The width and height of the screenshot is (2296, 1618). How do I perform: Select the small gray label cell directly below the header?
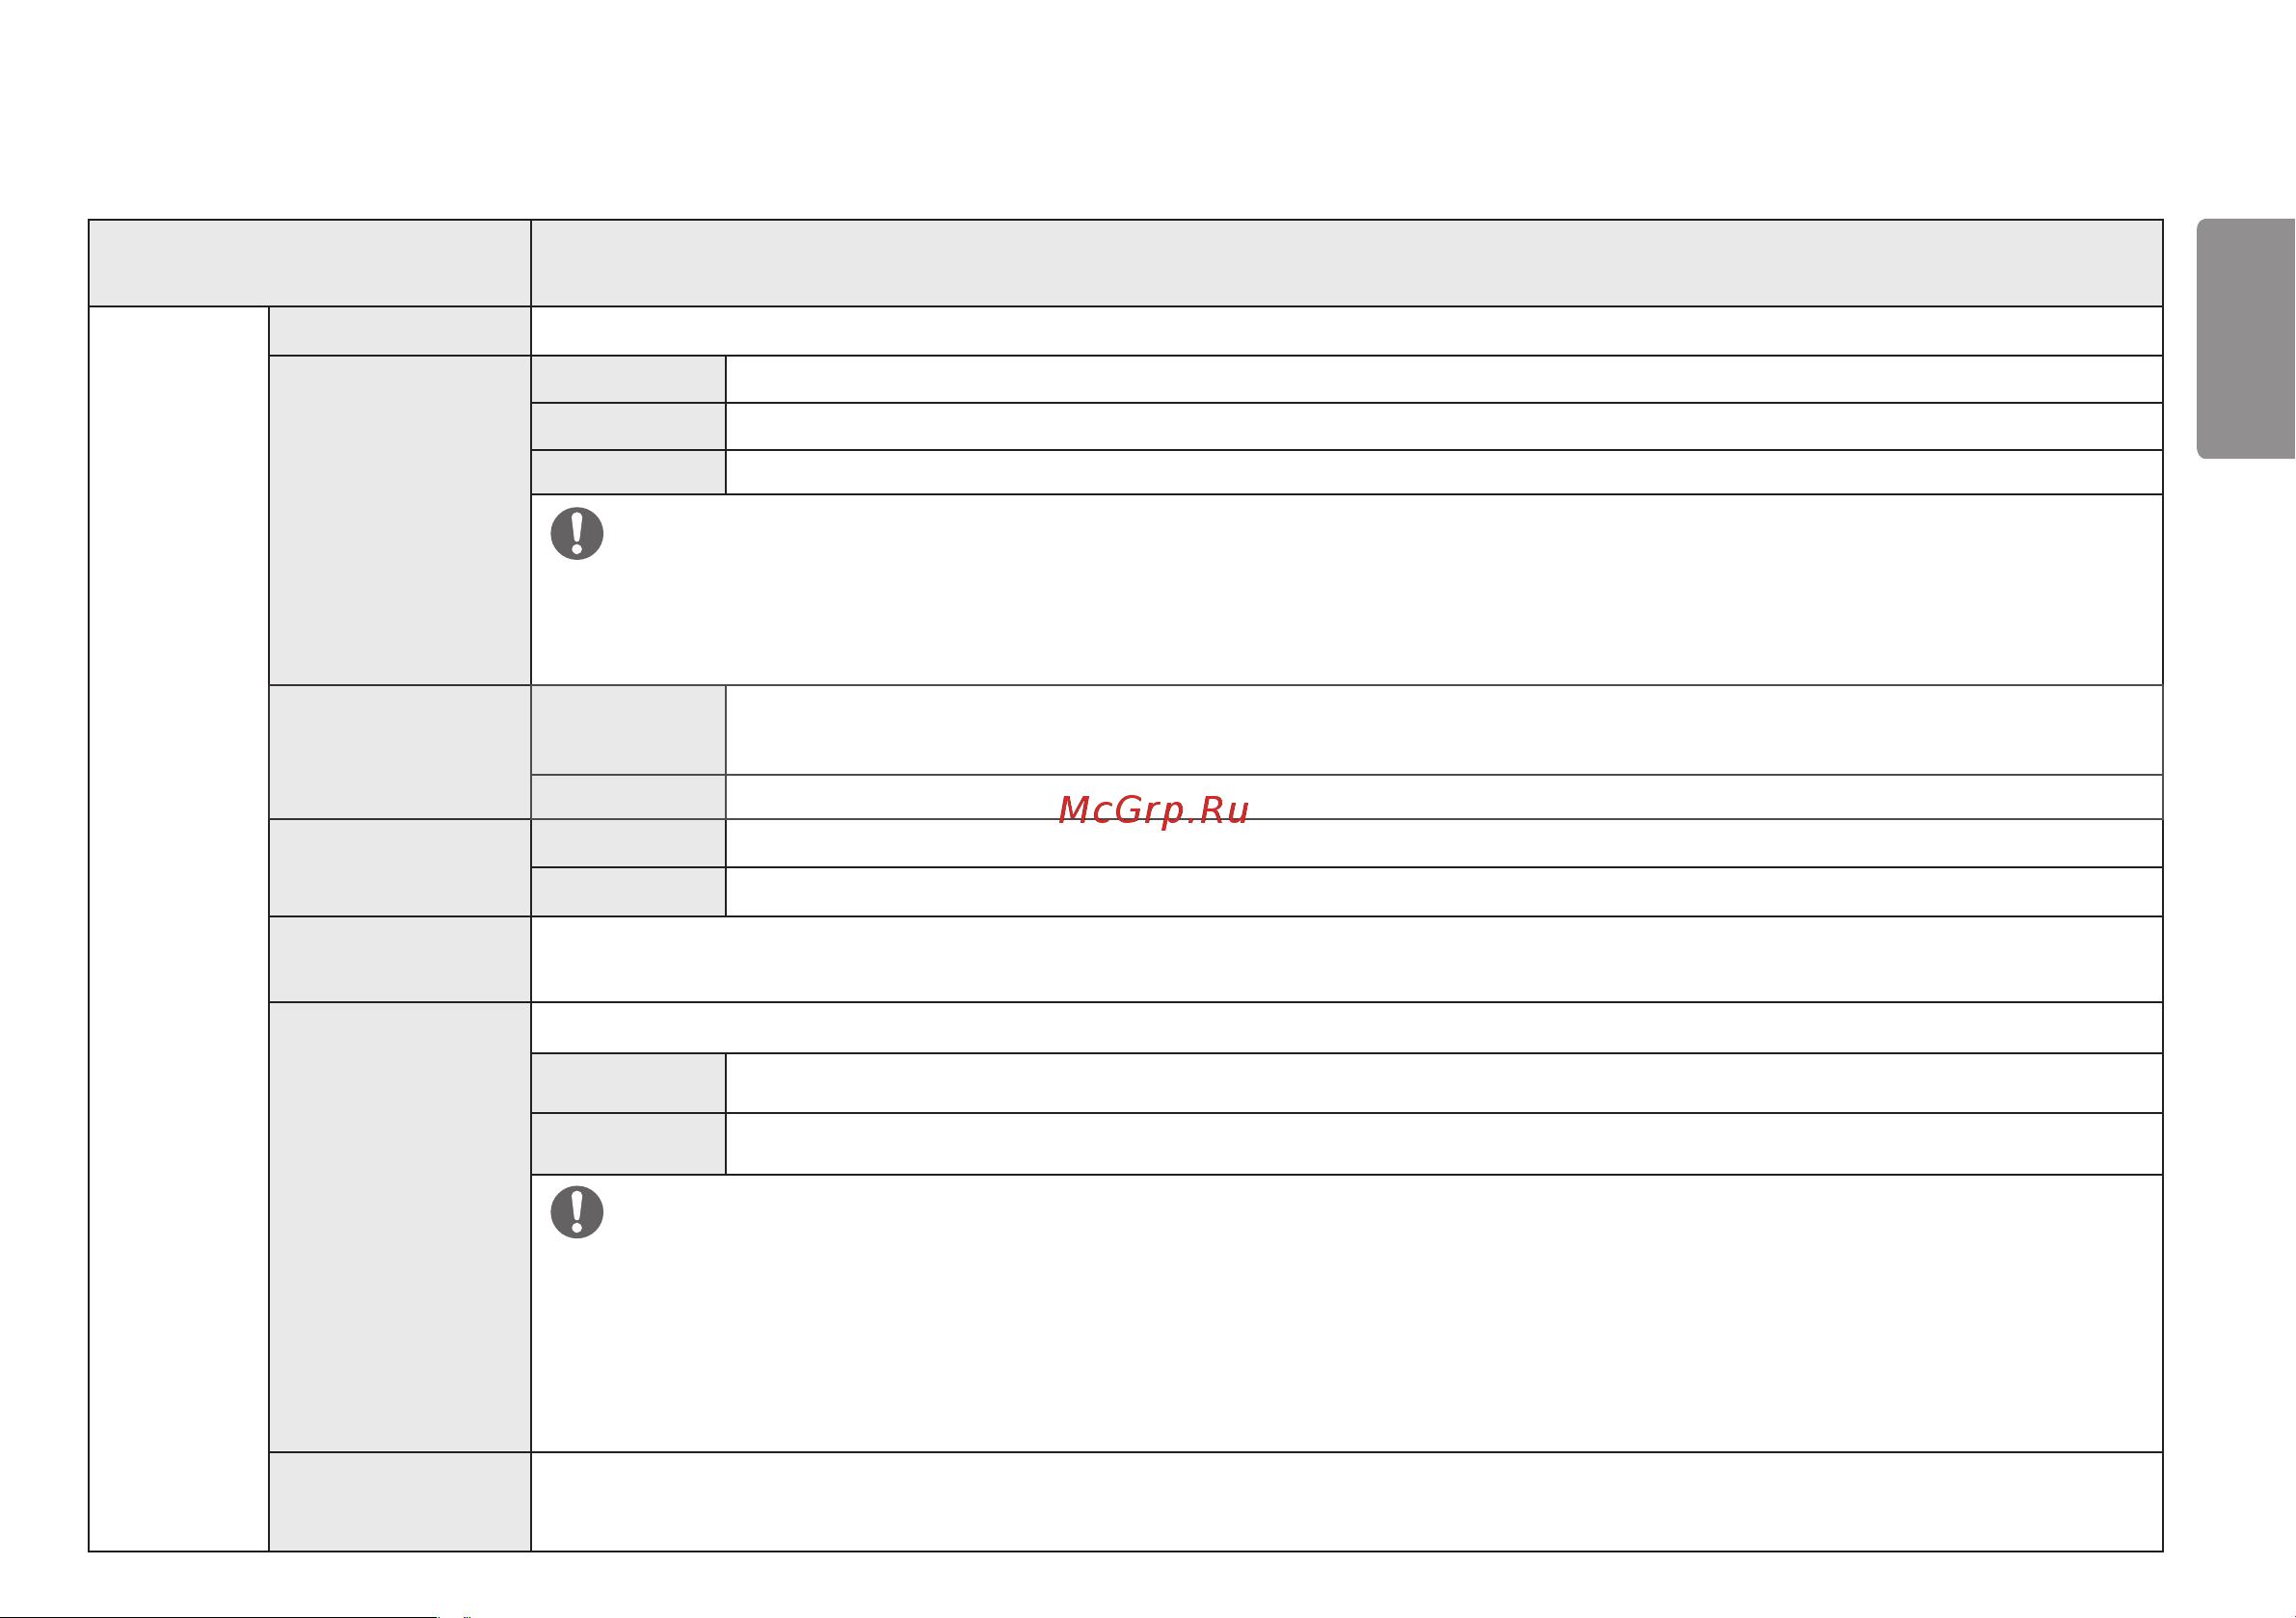(x=400, y=331)
